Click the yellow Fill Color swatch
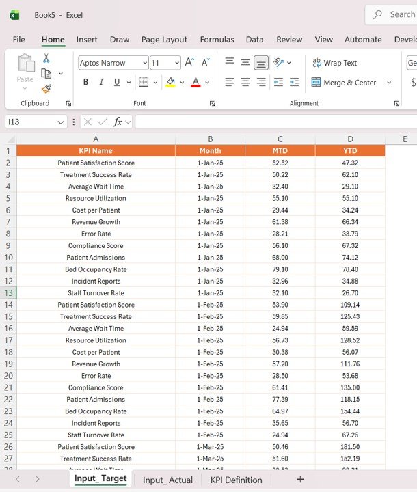The width and height of the screenshot is (417, 492). click(170, 82)
